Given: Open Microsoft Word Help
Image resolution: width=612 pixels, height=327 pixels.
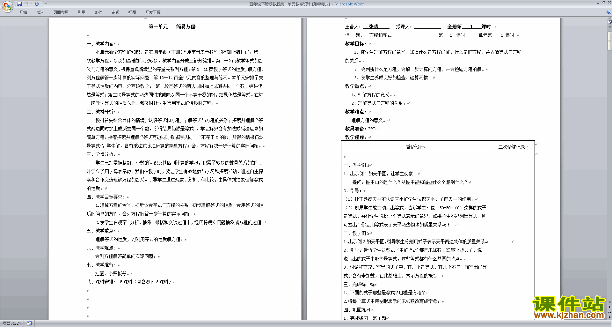Looking at the screenshot, I should click(x=609, y=12).
